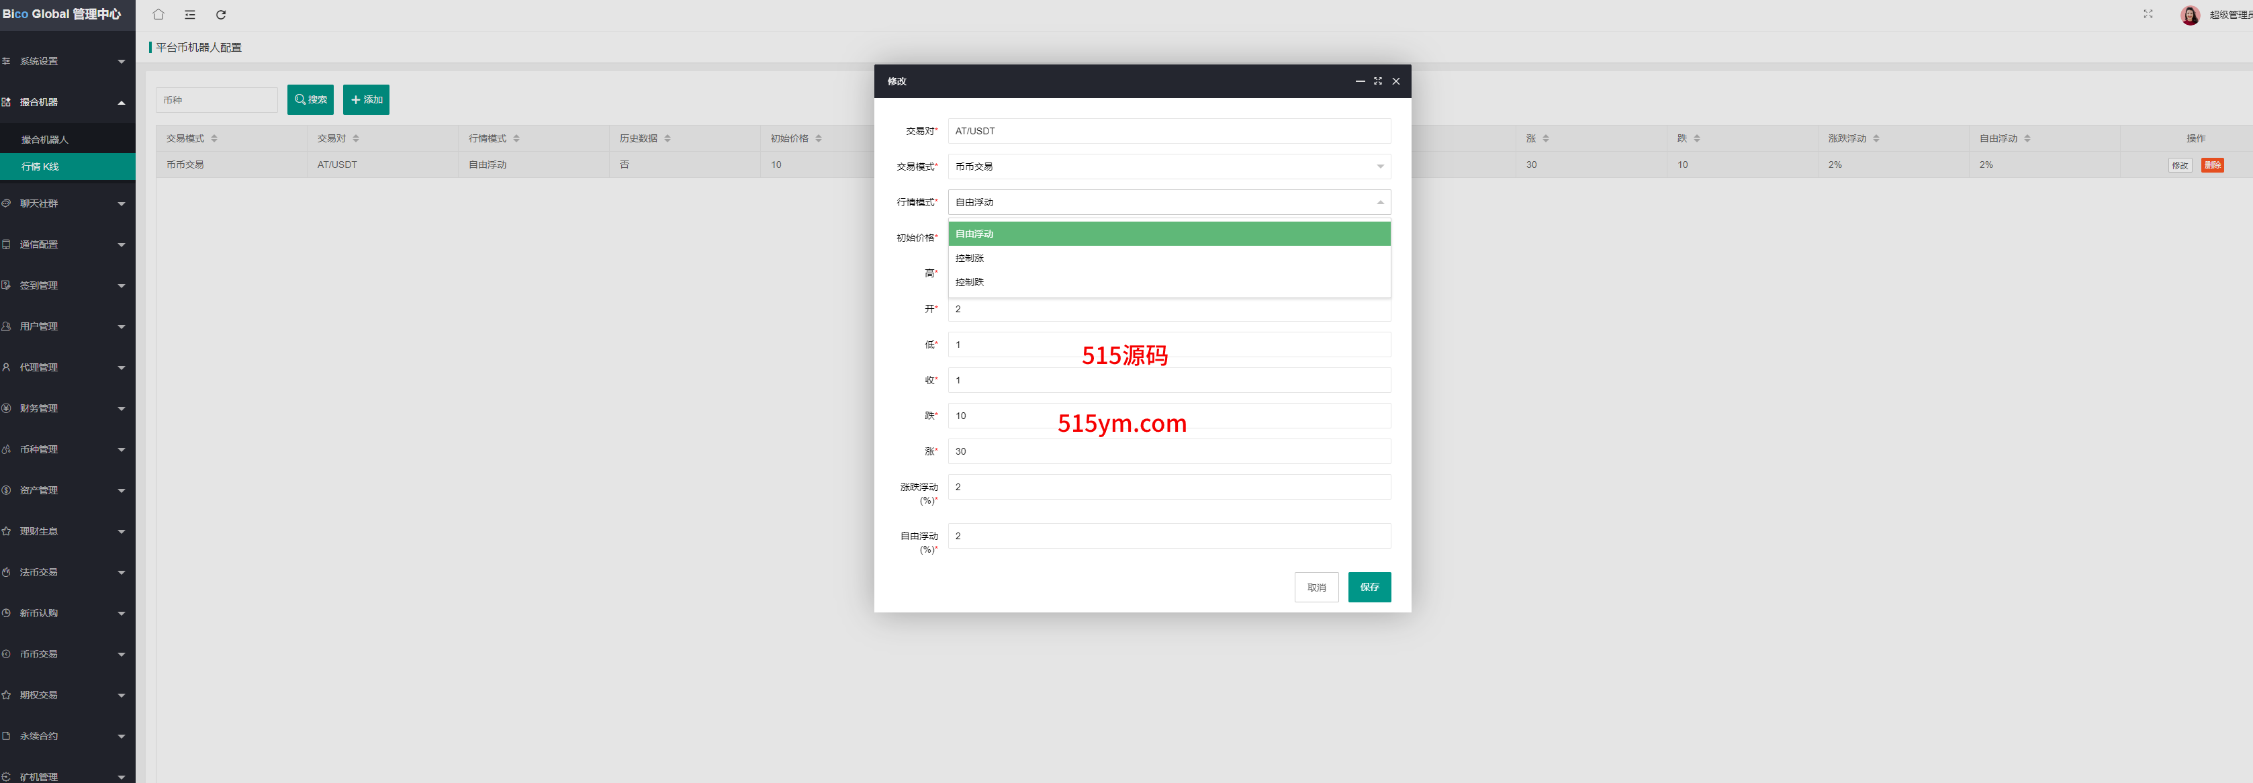Click the red 删除 button in table row

tap(2212, 165)
